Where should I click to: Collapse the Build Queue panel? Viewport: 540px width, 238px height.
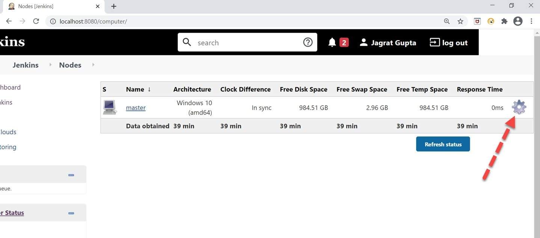point(71,175)
